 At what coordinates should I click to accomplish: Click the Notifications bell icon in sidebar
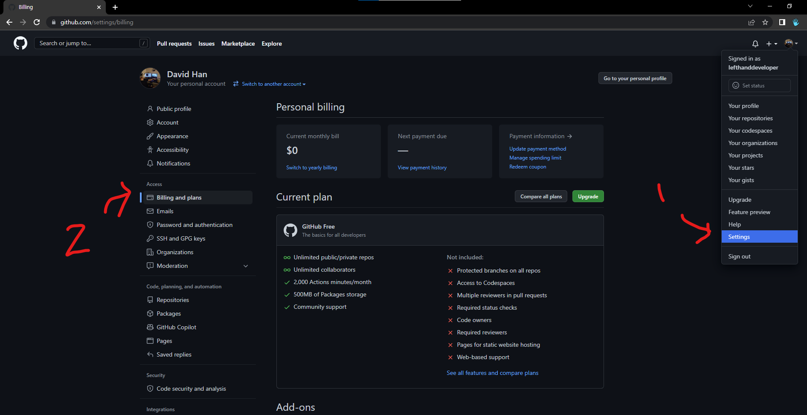(x=150, y=163)
